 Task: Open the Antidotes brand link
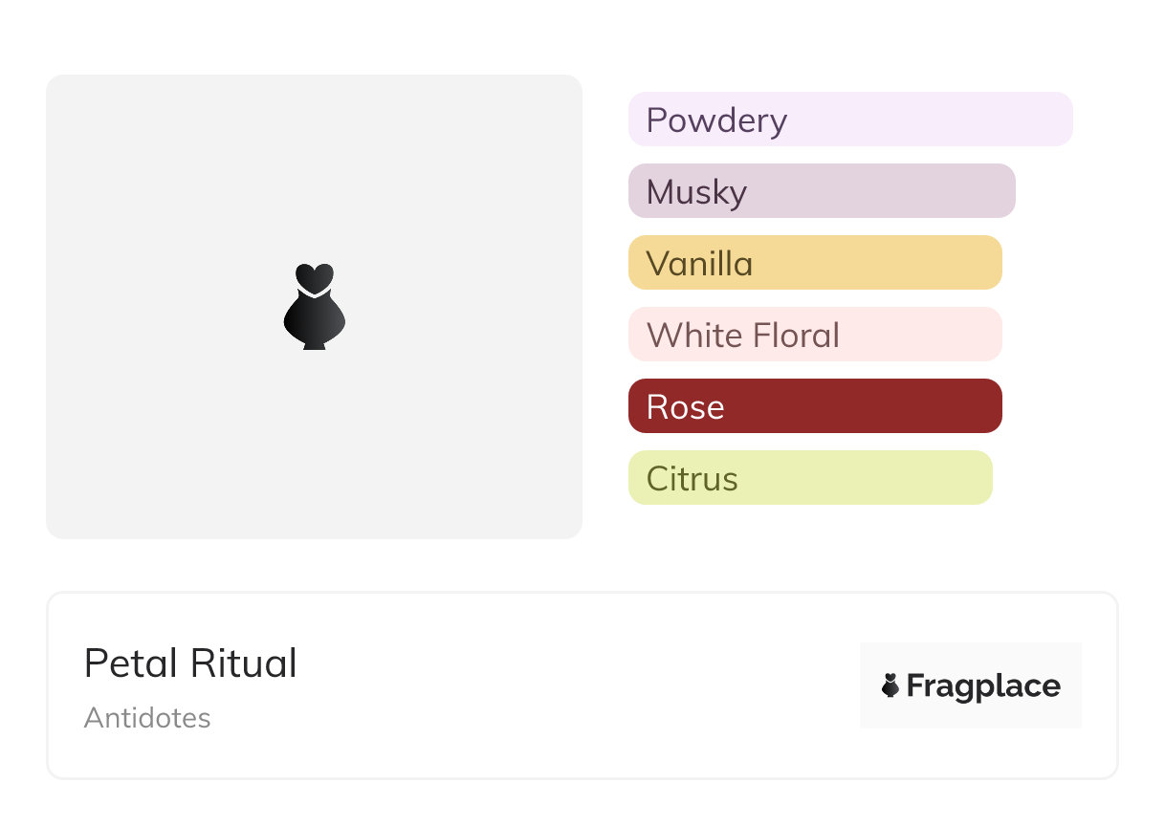(147, 718)
